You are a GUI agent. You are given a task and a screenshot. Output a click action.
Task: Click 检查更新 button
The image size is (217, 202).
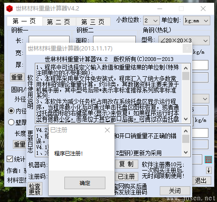click(35, 189)
